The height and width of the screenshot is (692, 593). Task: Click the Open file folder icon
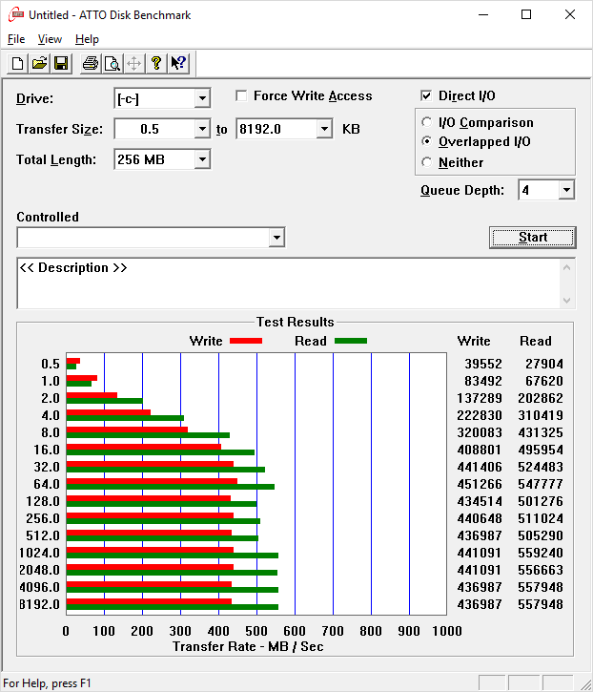click(x=40, y=64)
